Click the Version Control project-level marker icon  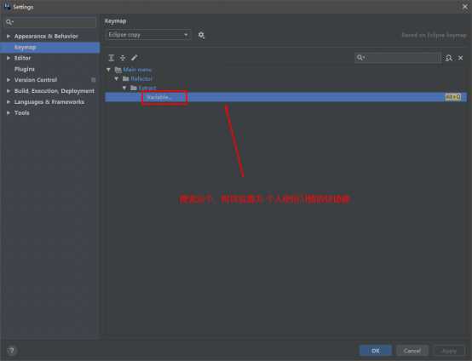94,80
